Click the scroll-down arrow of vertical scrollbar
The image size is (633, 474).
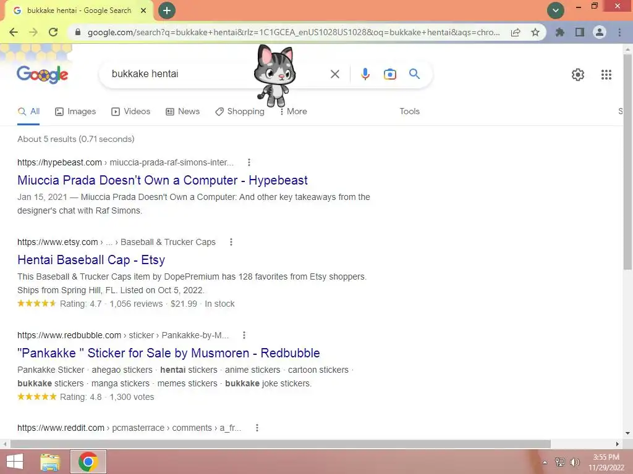[x=627, y=433]
